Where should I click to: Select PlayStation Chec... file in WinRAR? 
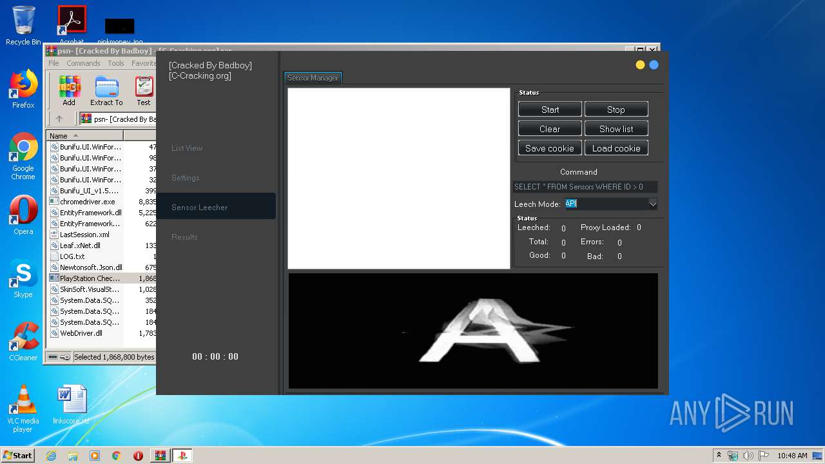[90, 278]
